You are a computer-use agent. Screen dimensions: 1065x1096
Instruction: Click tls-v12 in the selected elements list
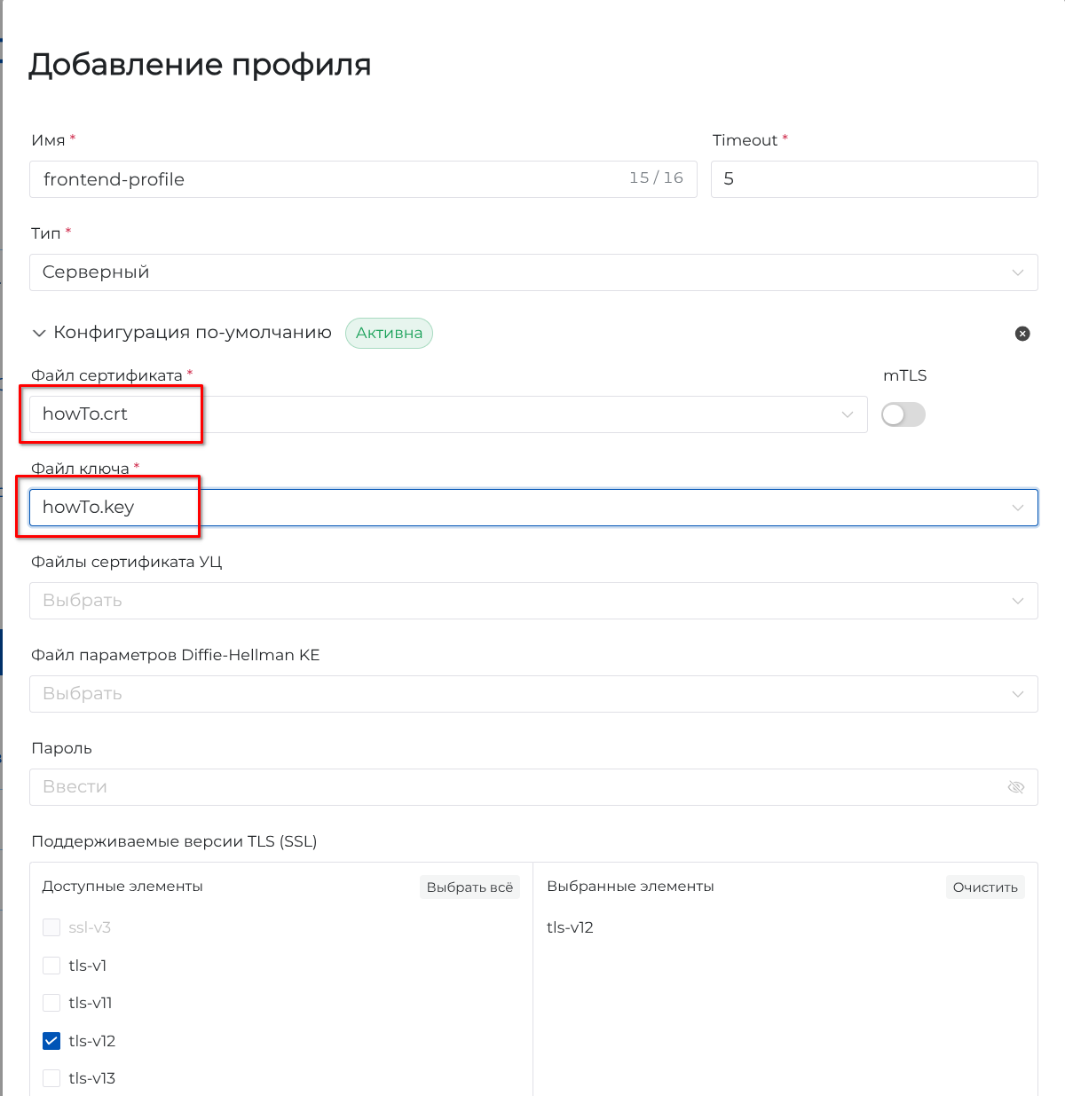(x=570, y=927)
